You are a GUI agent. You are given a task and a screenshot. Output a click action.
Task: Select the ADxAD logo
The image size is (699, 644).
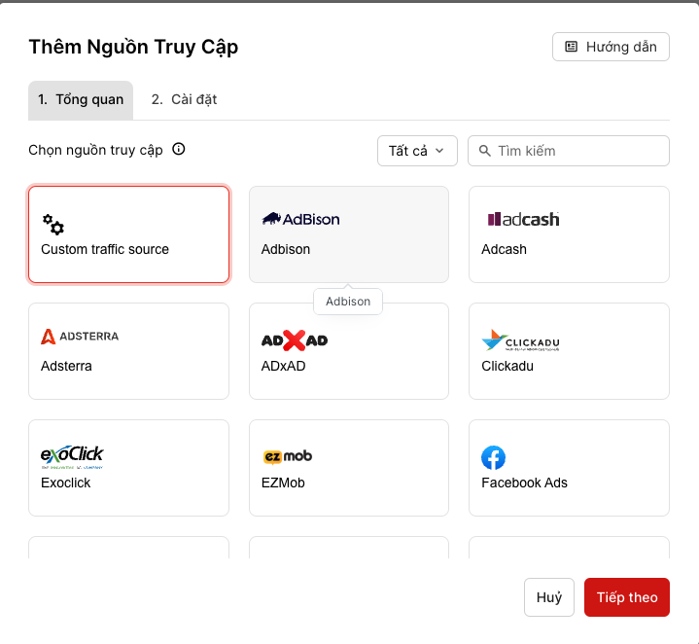(x=295, y=340)
